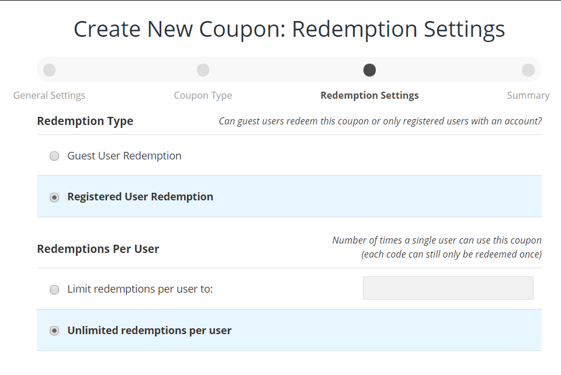Image resolution: width=561 pixels, height=375 pixels.
Task: Click the Redemptions Per User heading
Action: pyautogui.click(x=98, y=249)
